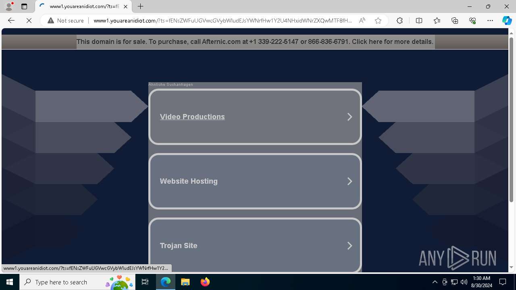Click the scrollbar down arrow
516x290 pixels.
click(x=512, y=267)
